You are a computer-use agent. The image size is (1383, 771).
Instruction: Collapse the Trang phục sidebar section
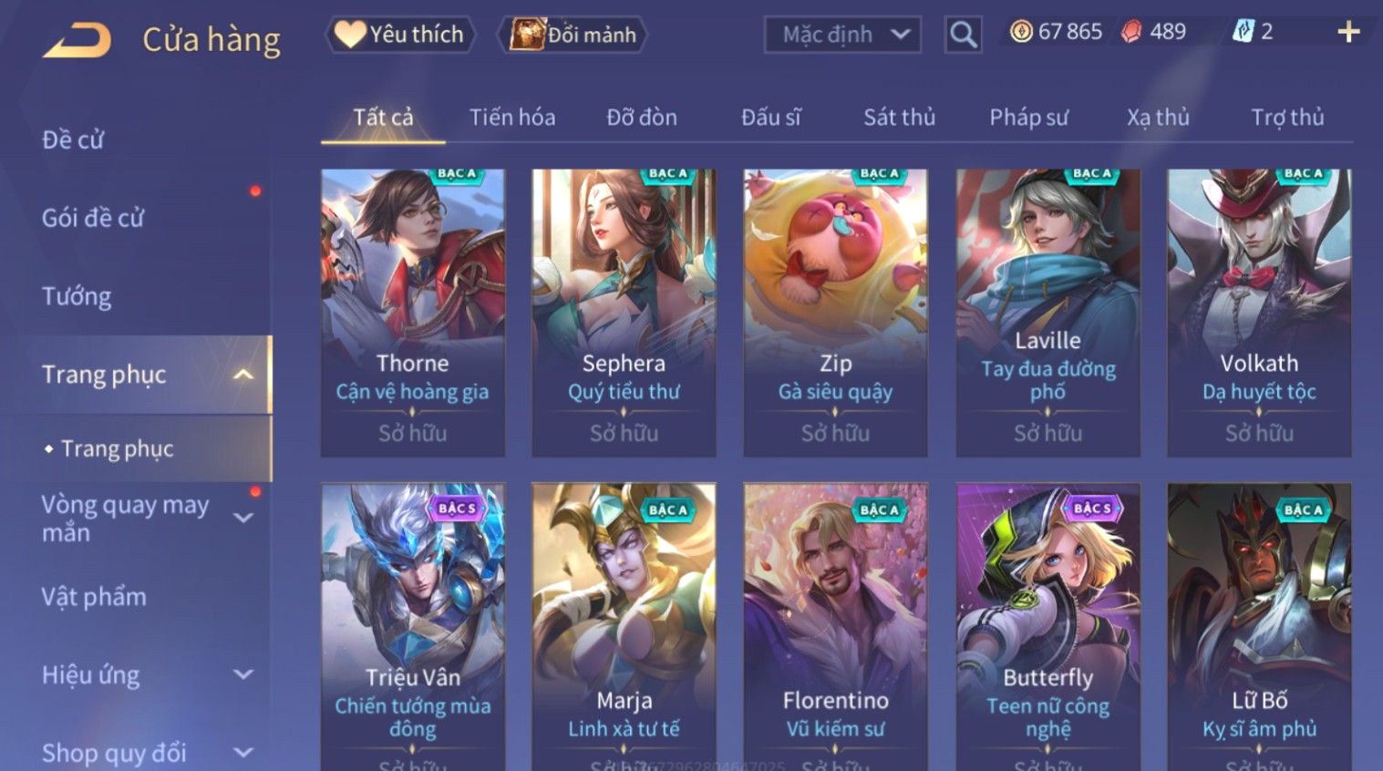coord(243,375)
